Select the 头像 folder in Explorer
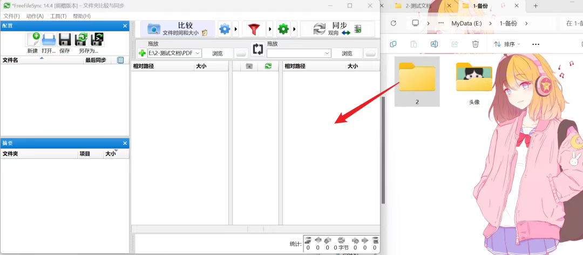 474,82
